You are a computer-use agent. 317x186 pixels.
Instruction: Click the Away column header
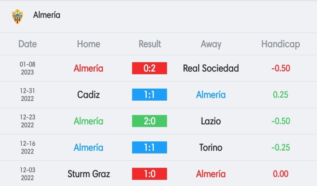coord(211,44)
